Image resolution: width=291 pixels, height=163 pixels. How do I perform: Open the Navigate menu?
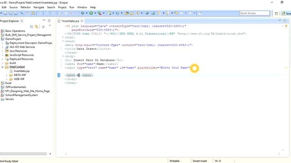click(x=39, y=7)
